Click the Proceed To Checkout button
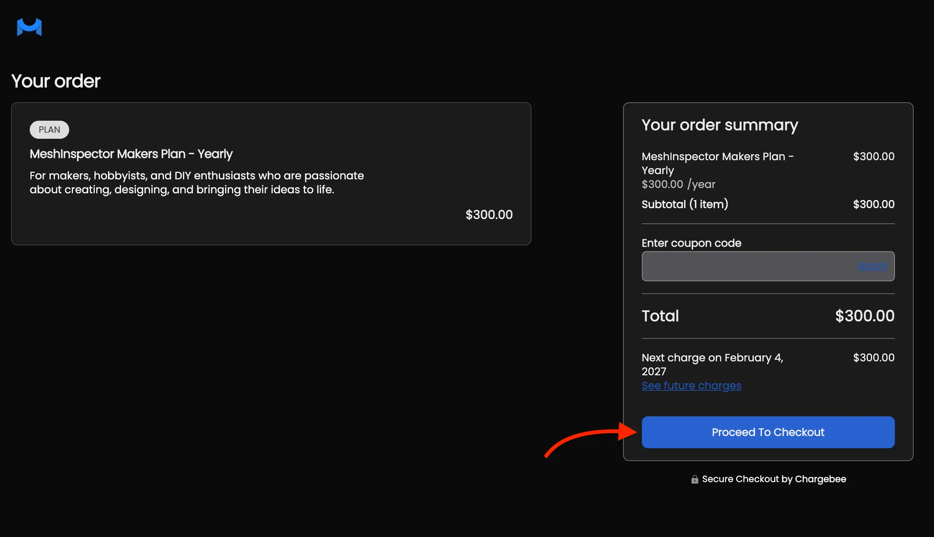The image size is (934, 537). click(x=768, y=432)
